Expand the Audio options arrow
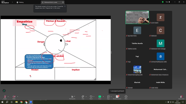 pos(8,96)
